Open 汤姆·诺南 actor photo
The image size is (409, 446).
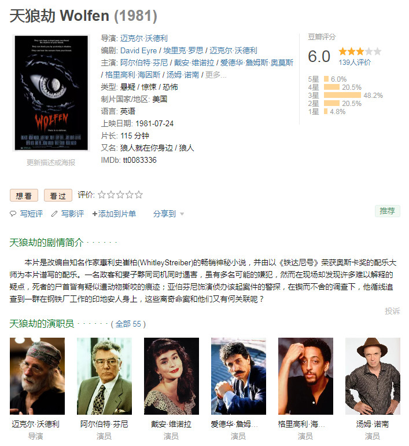373,376
